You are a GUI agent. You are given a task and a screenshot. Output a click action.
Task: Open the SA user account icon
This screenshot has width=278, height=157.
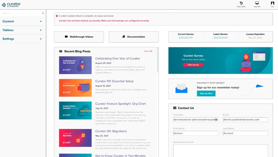click(x=272, y=3)
